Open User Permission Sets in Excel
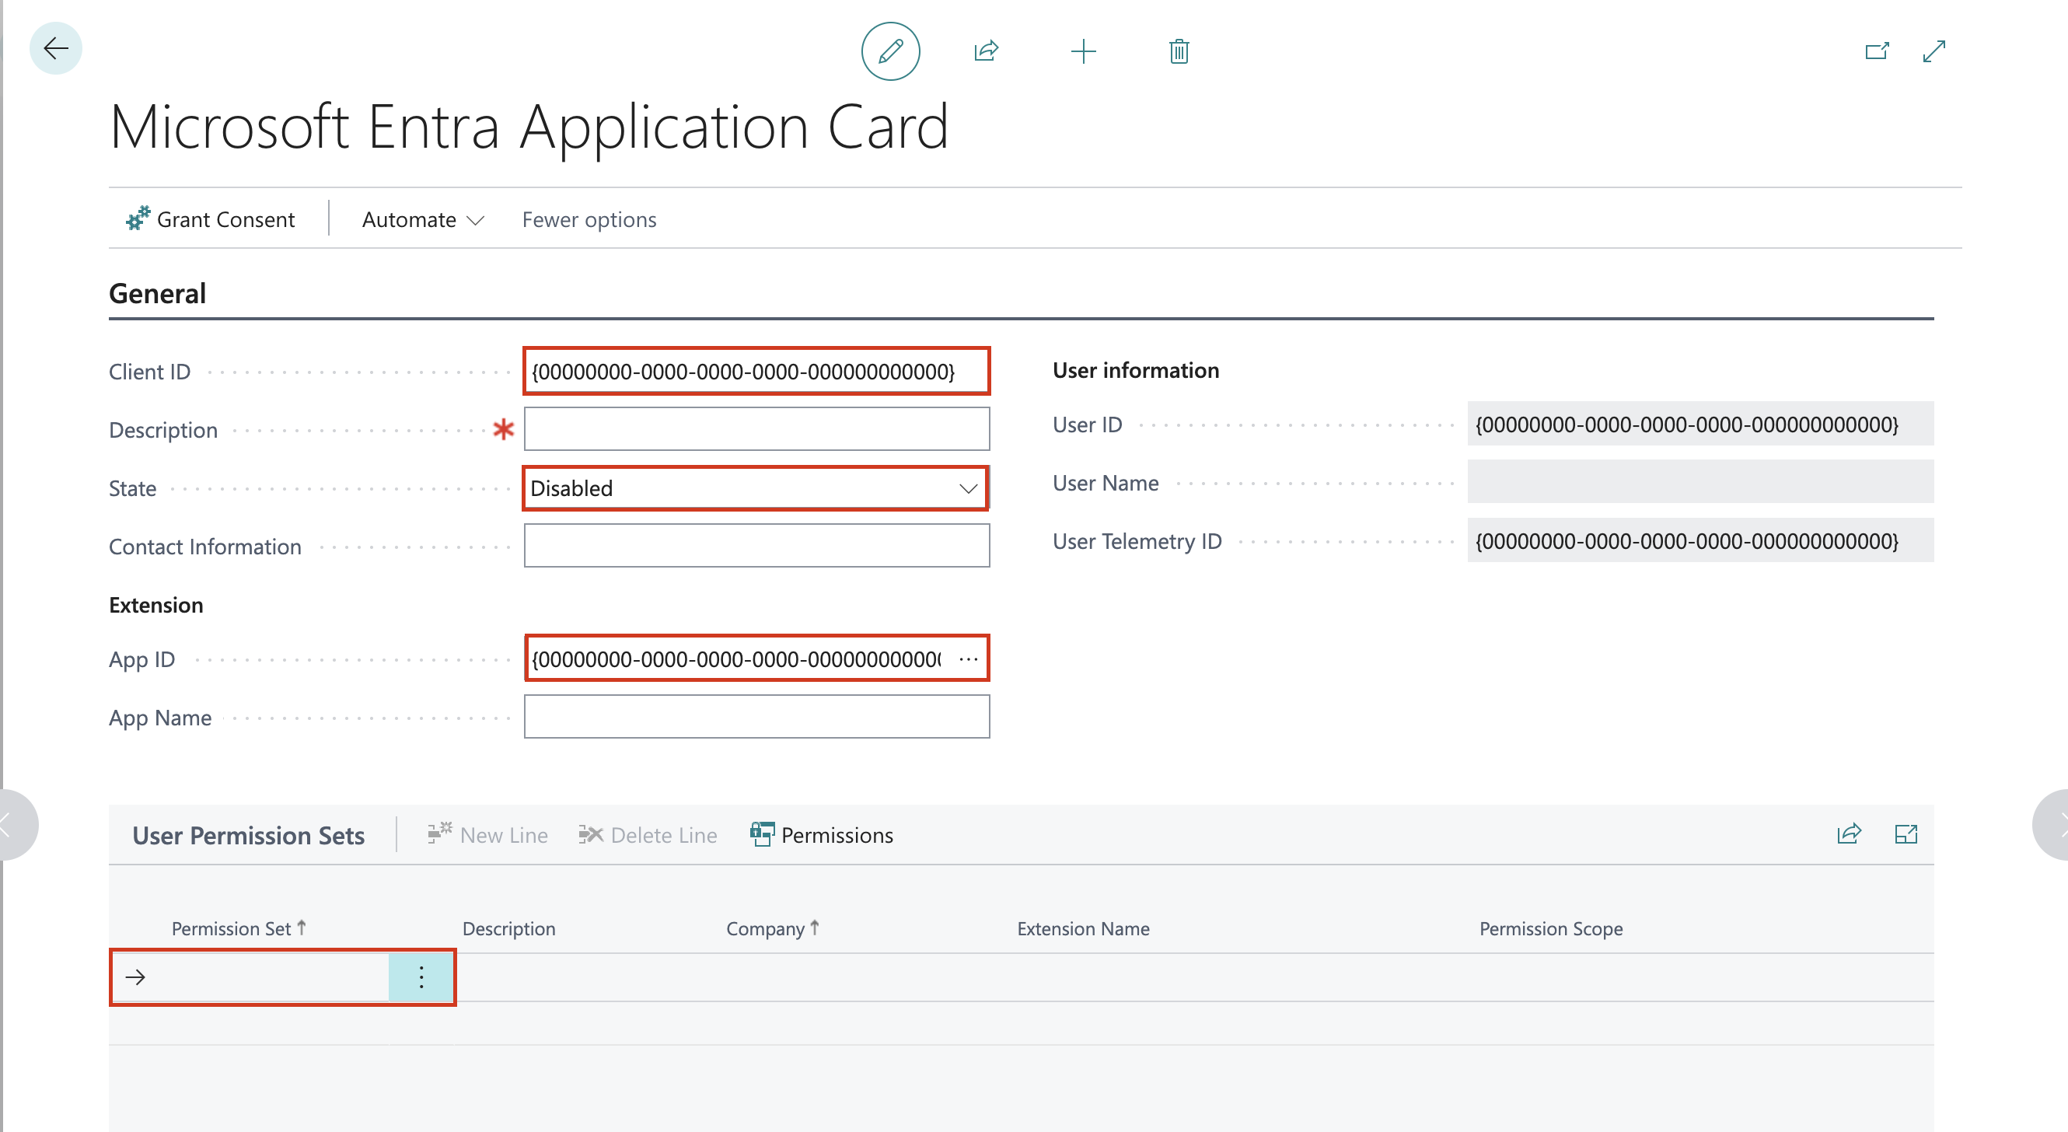Image resolution: width=2068 pixels, height=1132 pixels. 1907,834
